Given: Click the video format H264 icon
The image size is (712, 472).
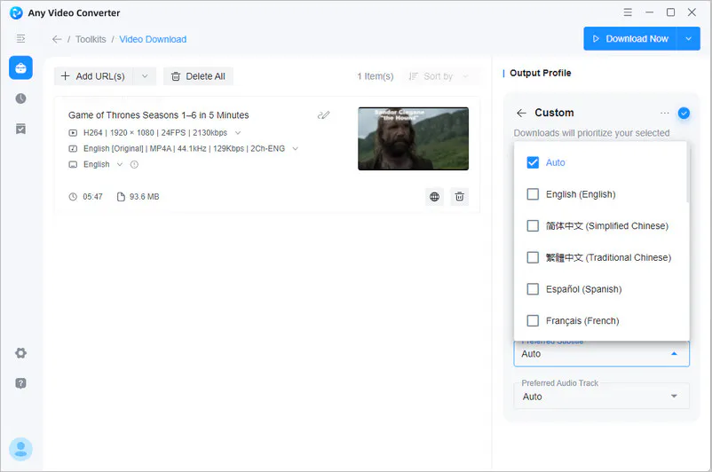Looking at the screenshot, I should coord(73,133).
